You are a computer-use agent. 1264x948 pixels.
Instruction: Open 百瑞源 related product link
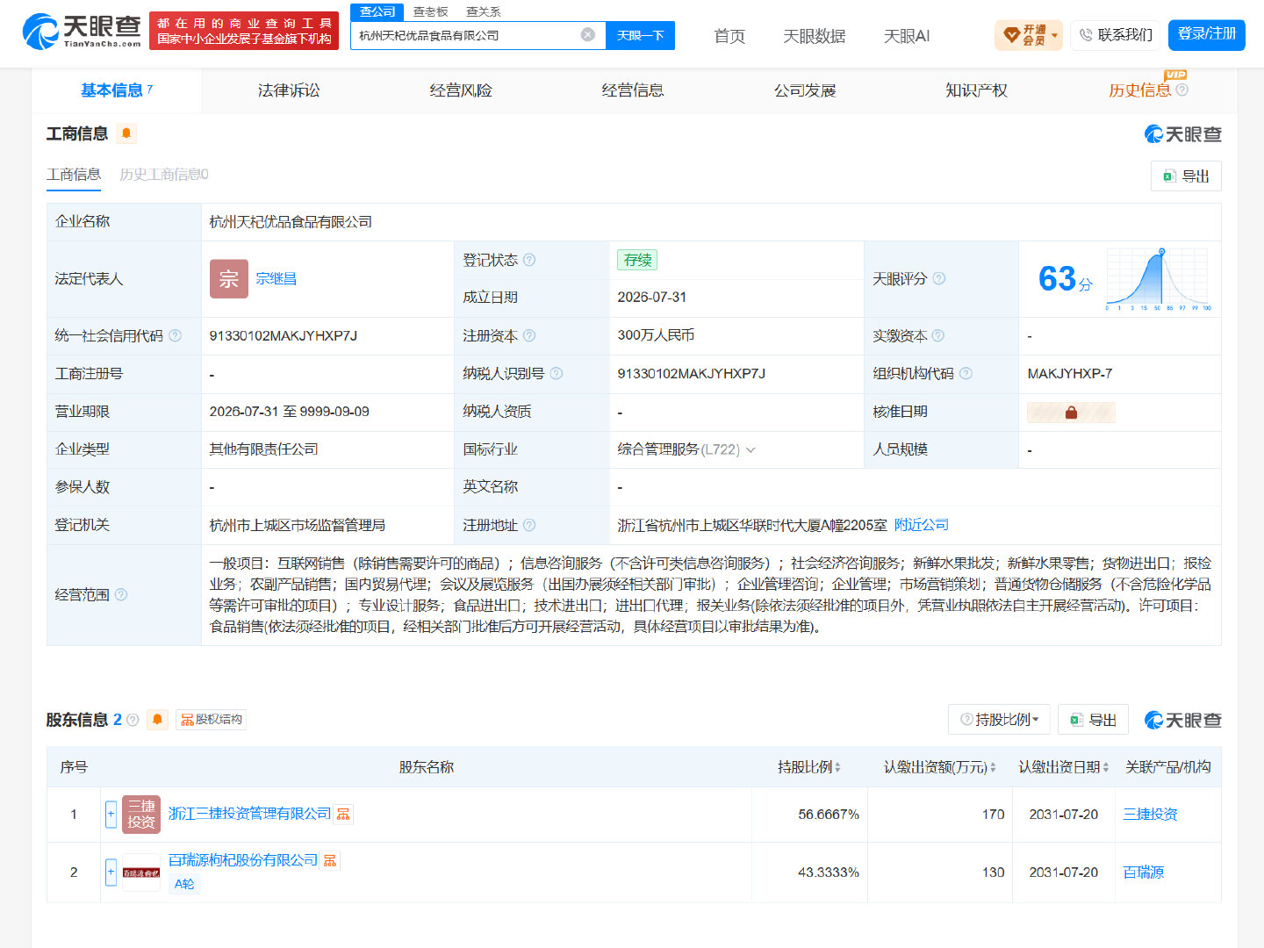point(1144,873)
